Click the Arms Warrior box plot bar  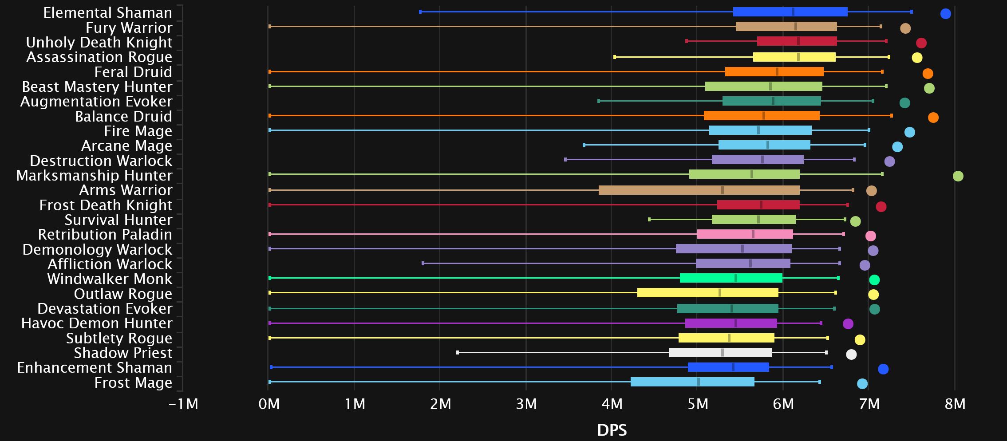699,190
